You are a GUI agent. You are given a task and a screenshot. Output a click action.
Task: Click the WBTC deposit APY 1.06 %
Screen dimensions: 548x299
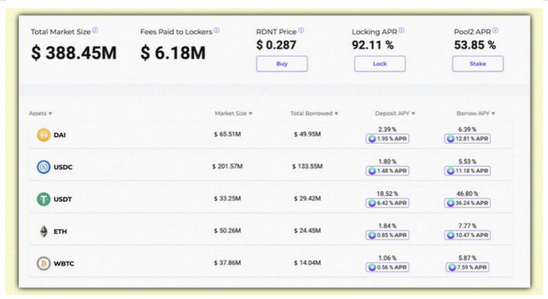[387, 258]
